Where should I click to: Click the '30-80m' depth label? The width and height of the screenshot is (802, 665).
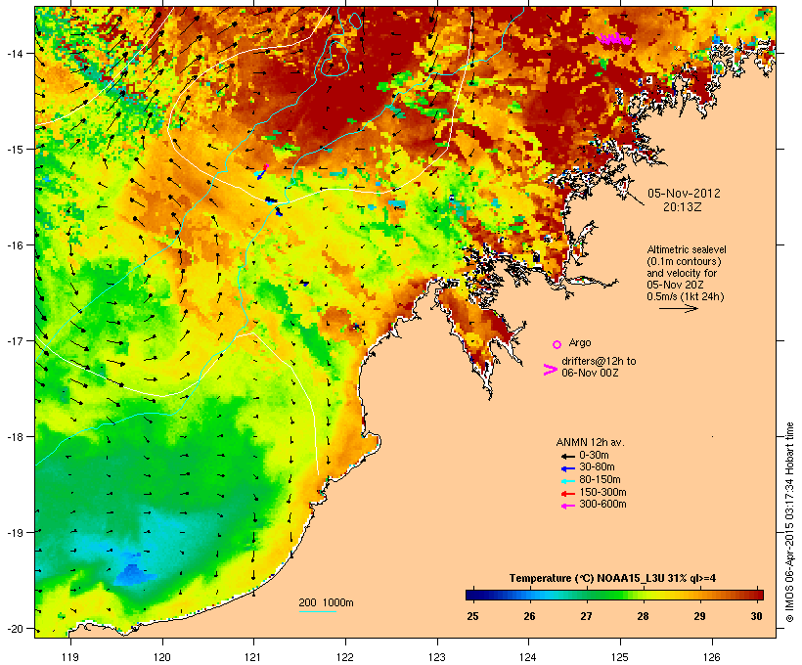(597, 467)
